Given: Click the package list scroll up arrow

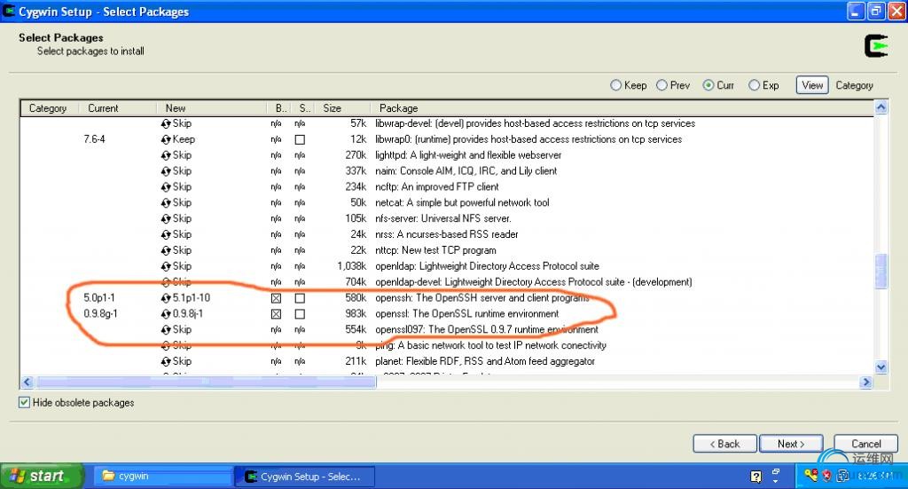Looking at the screenshot, I should [881, 107].
